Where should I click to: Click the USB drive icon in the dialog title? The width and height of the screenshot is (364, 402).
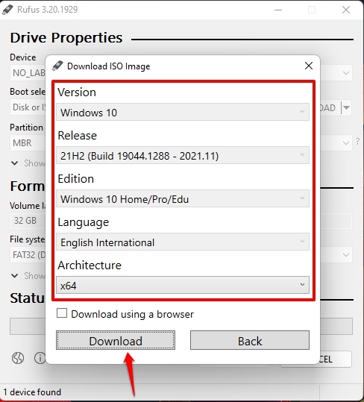57,66
